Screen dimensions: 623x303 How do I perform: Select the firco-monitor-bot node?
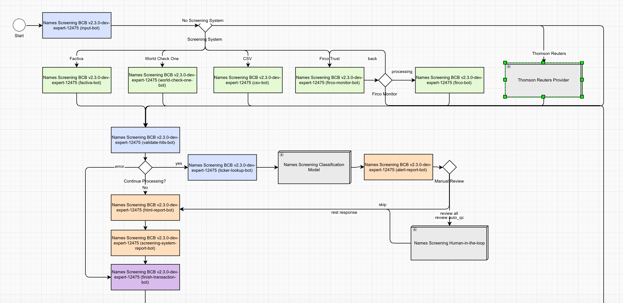[330, 80]
